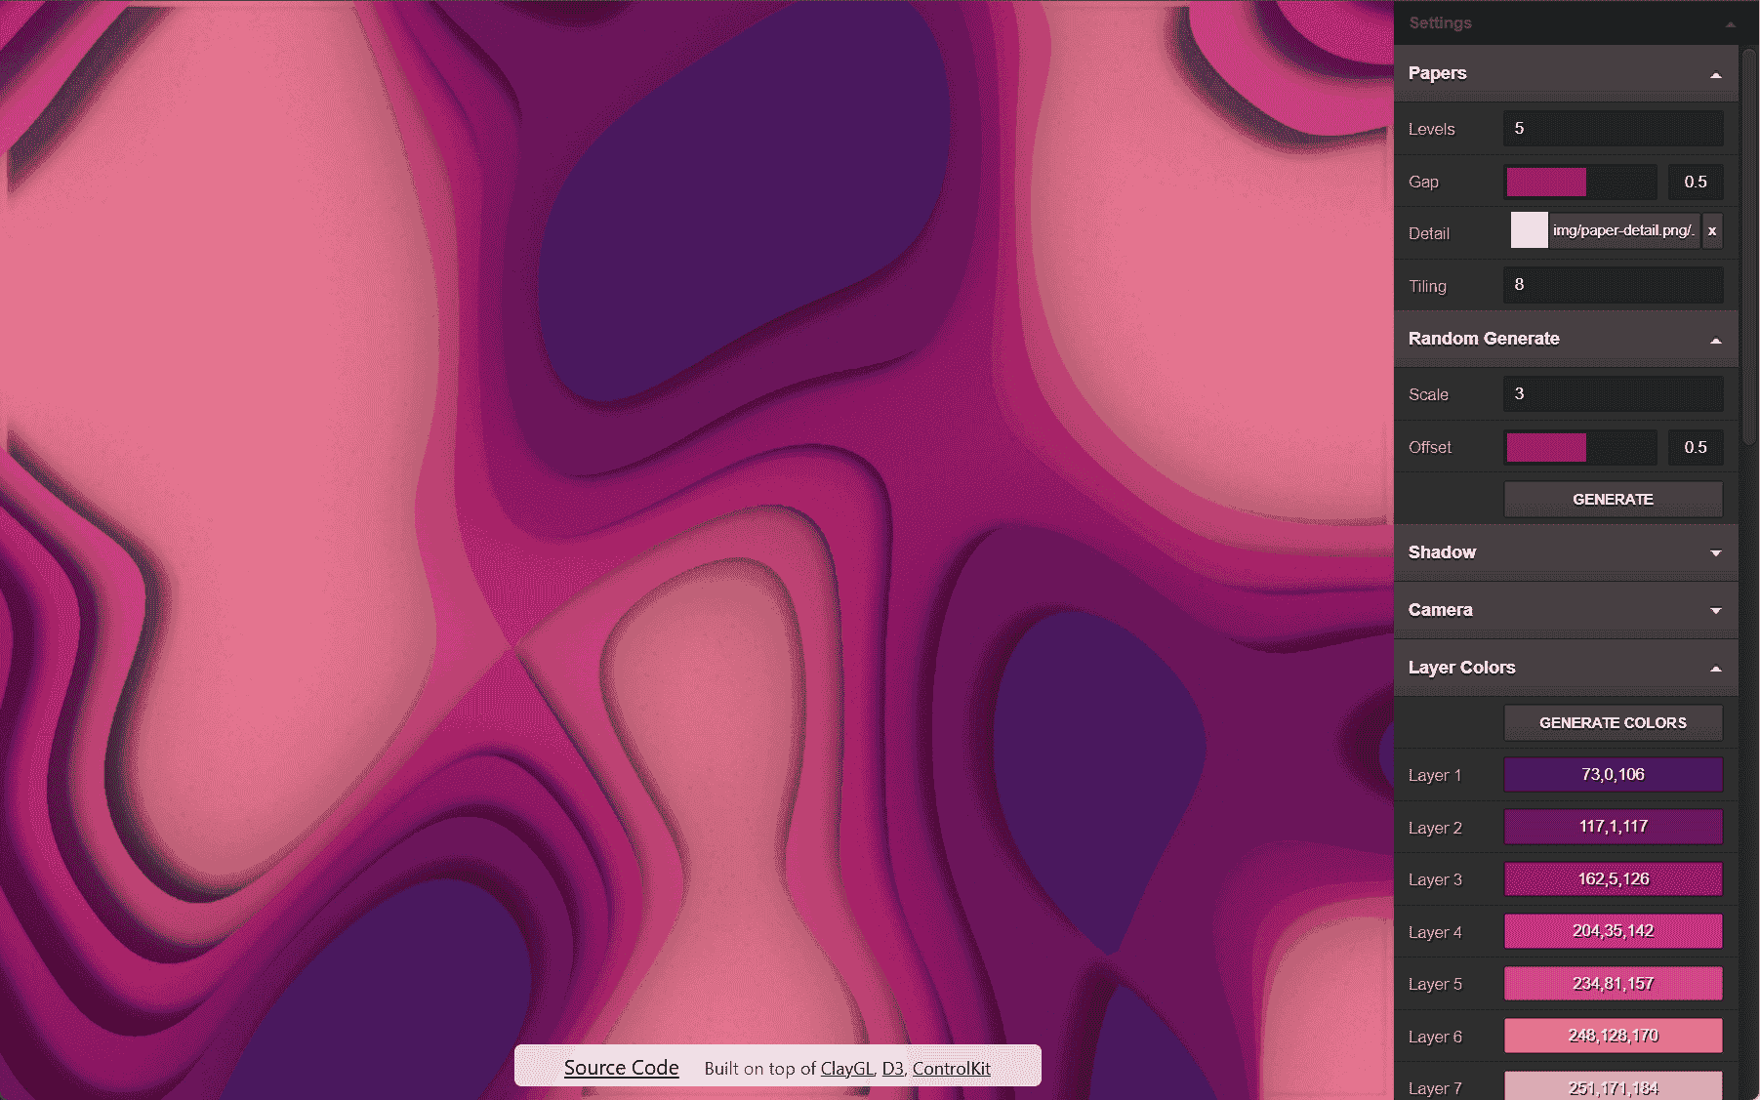The width and height of the screenshot is (1760, 1100).
Task: Open the ClayGL link
Action: [846, 1069]
